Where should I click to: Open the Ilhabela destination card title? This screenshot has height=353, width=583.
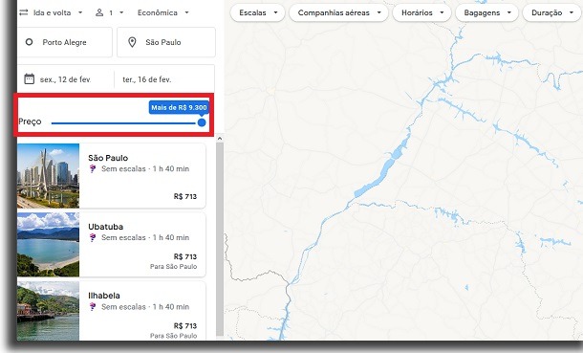pos(104,296)
